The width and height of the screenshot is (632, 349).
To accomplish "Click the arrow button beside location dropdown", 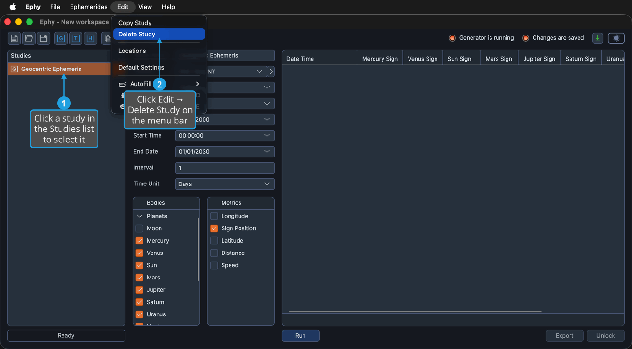I will pyautogui.click(x=271, y=71).
